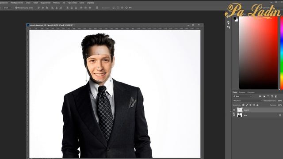Select the 3D rotate mode icon
The width and height of the screenshot is (283, 159).
(x=114, y=8)
